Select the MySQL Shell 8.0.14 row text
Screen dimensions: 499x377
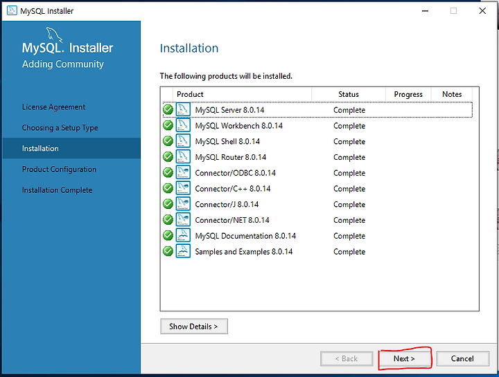click(x=227, y=141)
